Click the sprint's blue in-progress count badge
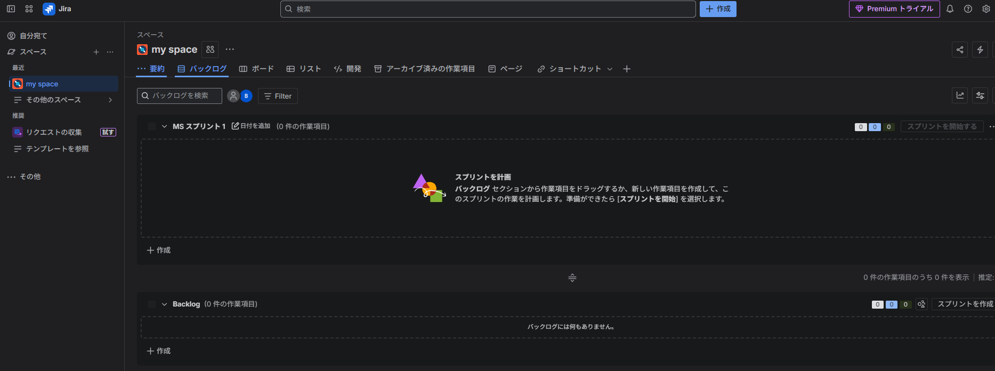The width and height of the screenshot is (995, 371). pyautogui.click(x=875, y=127)
